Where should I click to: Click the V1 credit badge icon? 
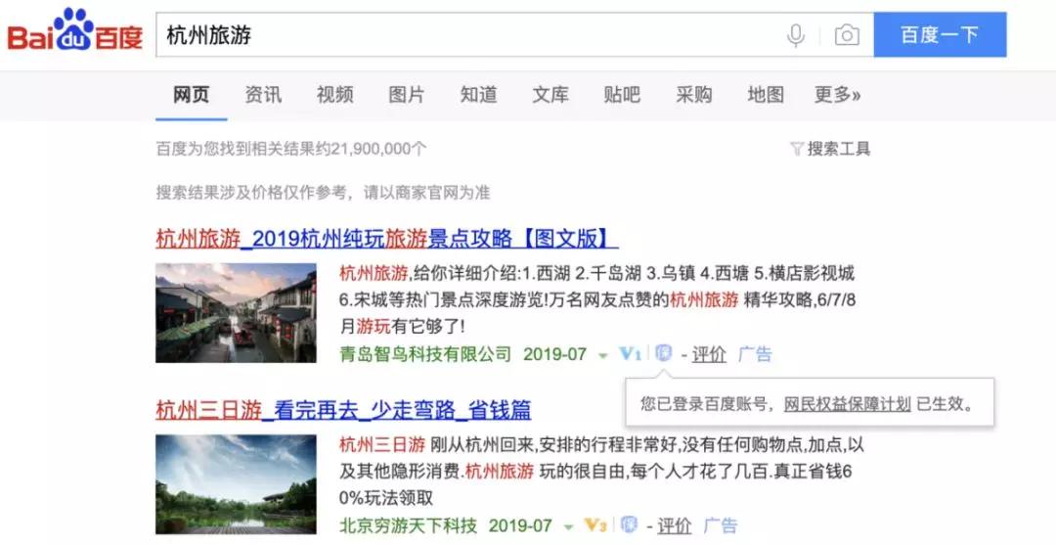click(x=631, y=354)
